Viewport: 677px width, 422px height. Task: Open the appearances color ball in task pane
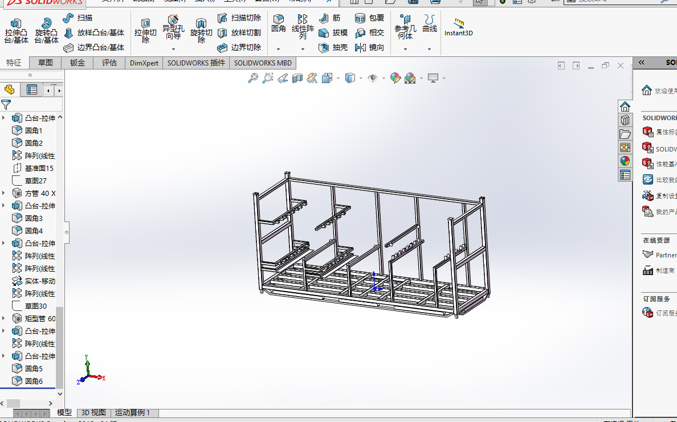pos(625,161)
